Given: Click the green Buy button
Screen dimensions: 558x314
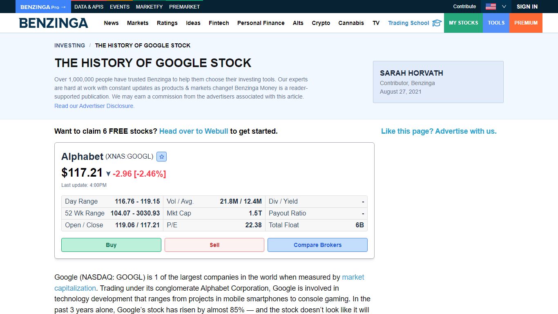Looking at the screenshot, I should 111,245.
